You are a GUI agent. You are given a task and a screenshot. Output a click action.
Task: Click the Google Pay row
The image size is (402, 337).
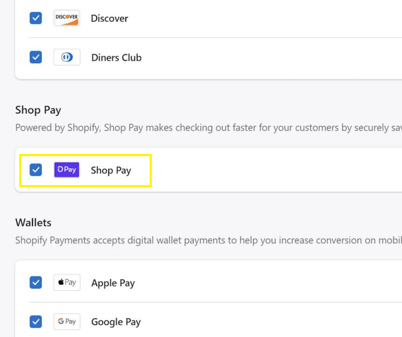tap(115, 321)
